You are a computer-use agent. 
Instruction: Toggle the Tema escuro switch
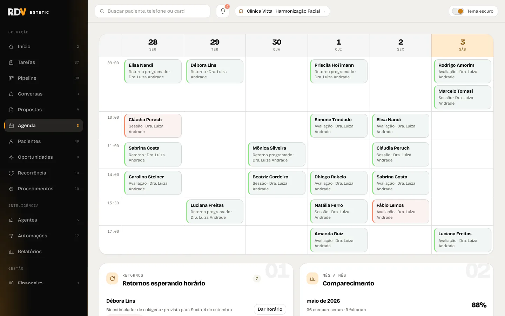point(458,11)
